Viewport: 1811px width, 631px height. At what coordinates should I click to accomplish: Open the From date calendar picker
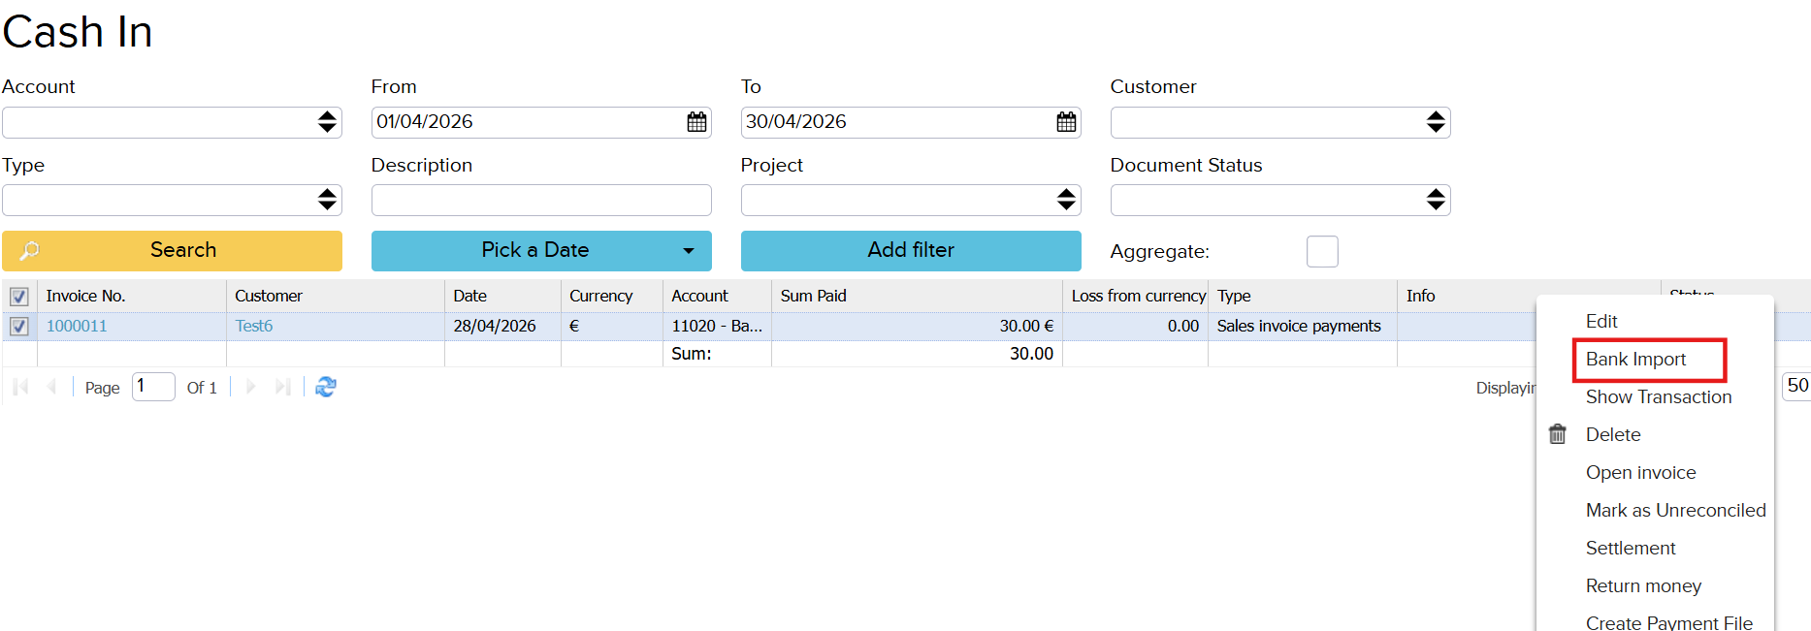696,122
